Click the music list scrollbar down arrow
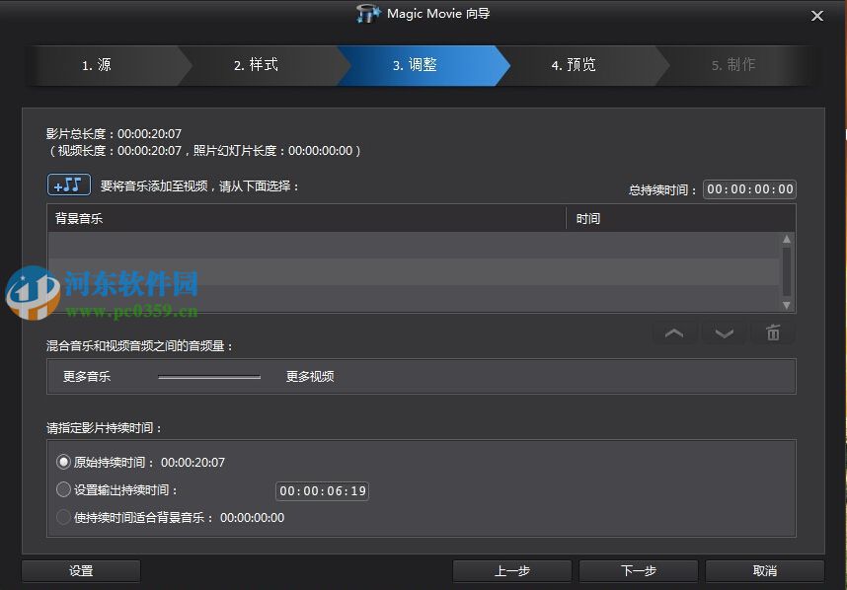 click(787, 304)
